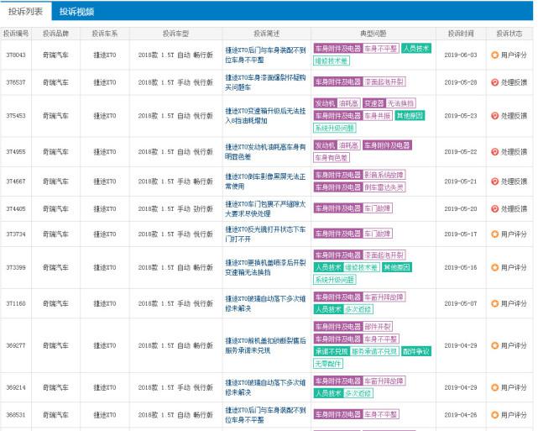Open complaint about 变速箱升级后无法挂入8挡

(265, 116)
